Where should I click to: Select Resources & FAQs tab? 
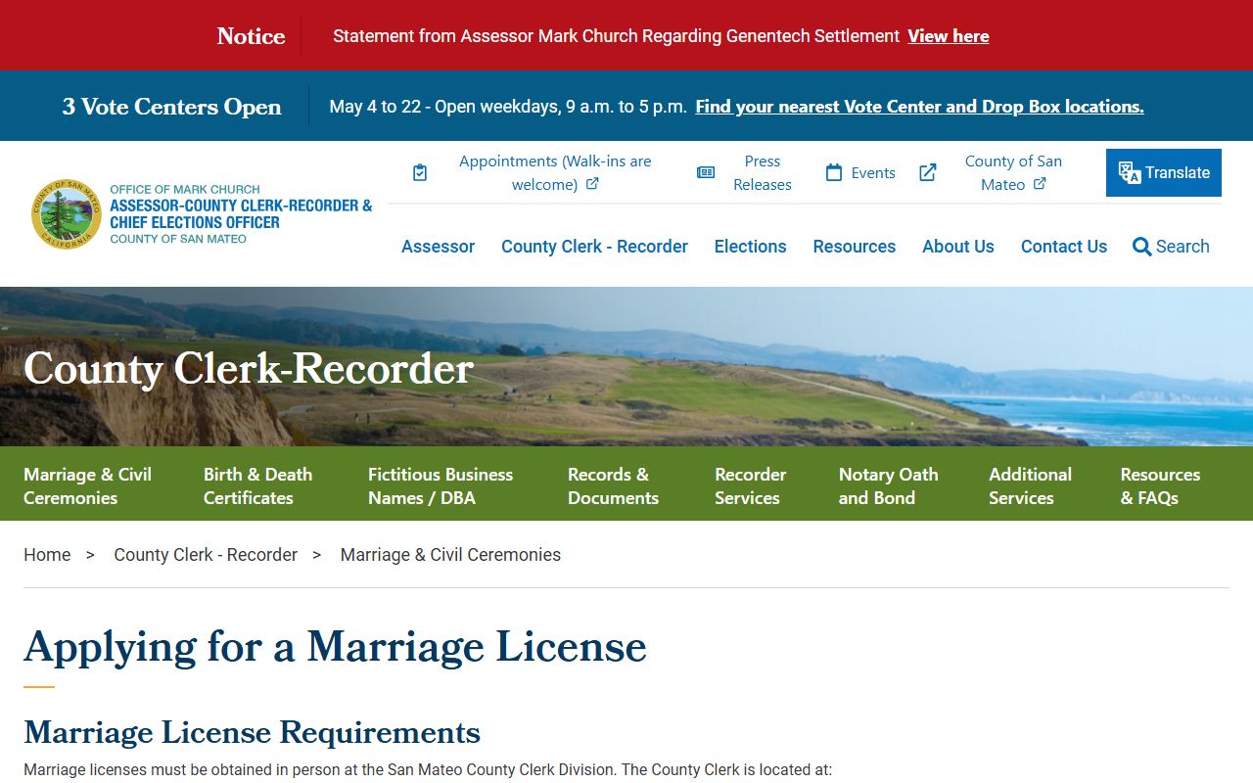(1160, 485)
